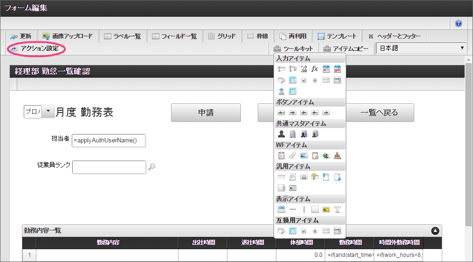Select the numeric decimal field item in toolkit
This screenshot has height=262, width=473.
tap(304, 69)
